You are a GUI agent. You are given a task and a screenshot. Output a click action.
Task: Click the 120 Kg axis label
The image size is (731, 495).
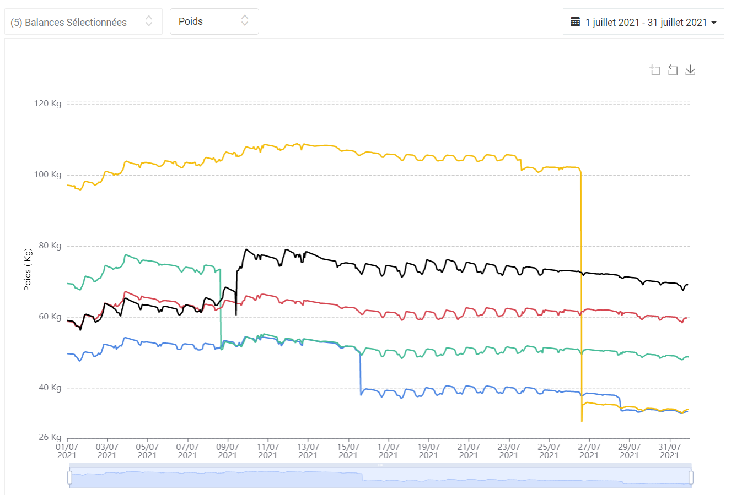click(x=48, y=104)
